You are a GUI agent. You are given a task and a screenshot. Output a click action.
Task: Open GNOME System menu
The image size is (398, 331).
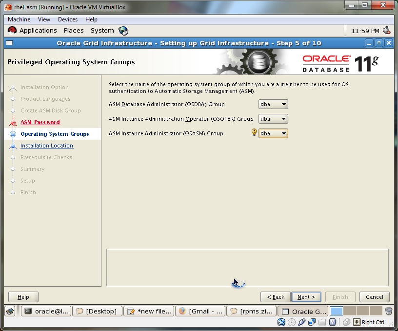102,31
